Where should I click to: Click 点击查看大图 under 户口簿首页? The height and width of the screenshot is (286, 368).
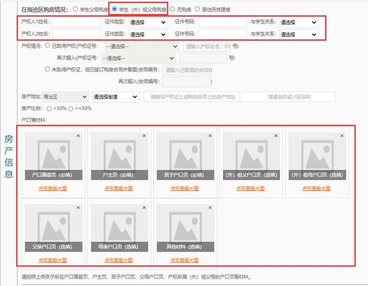tap(53, 188)
